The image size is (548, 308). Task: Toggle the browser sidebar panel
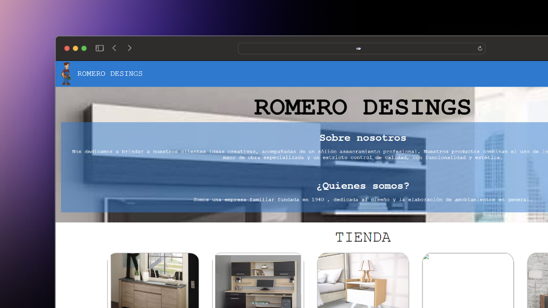[99, 48]
